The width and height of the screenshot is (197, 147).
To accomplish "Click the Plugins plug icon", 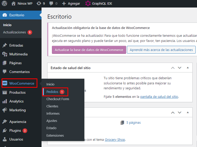I will click(5, 130).
